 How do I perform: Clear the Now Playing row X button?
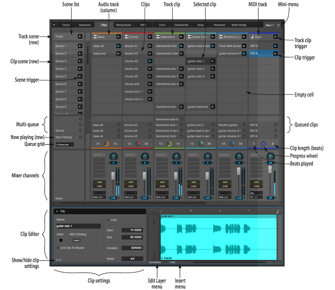[80, 137]
